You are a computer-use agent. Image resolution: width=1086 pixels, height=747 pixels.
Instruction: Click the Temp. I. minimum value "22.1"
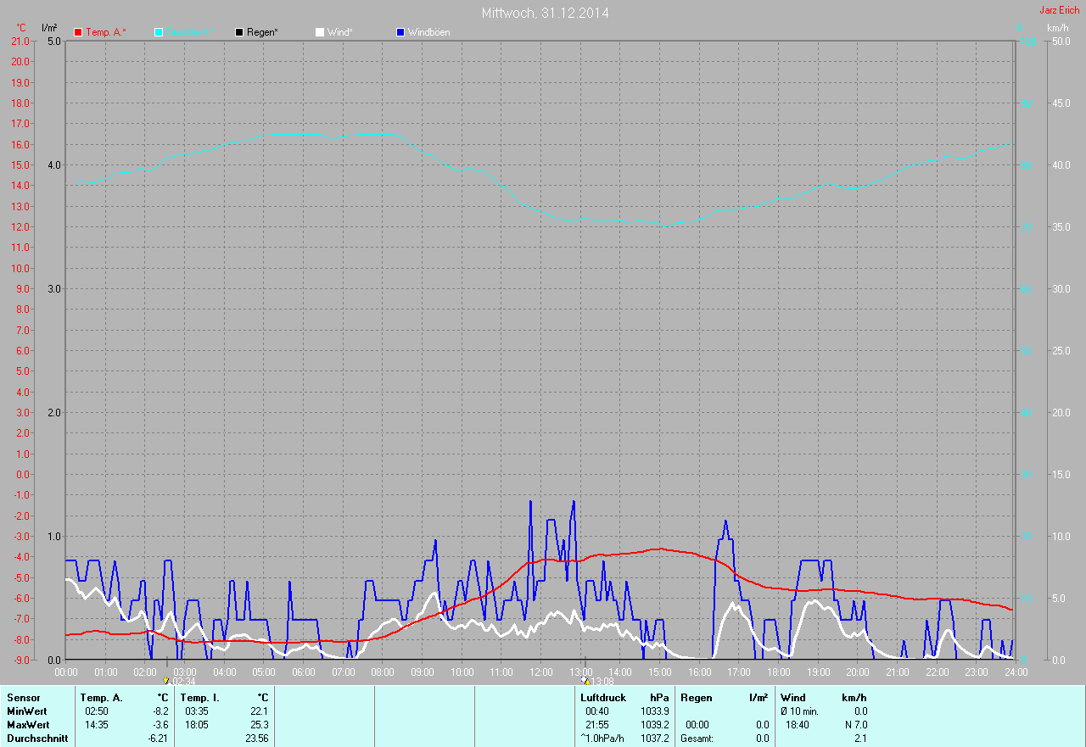point(260,711)
